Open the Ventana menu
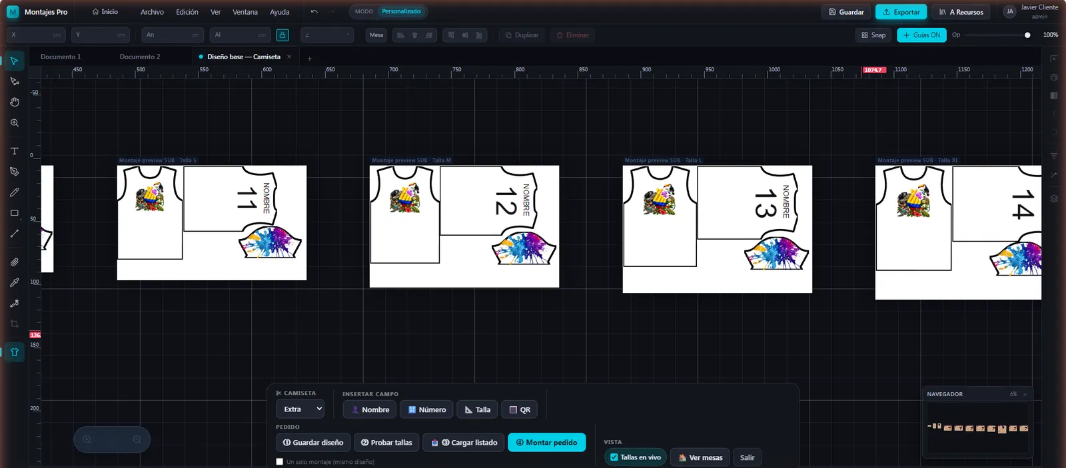The image size is (1066, 468). pos(245,12)
